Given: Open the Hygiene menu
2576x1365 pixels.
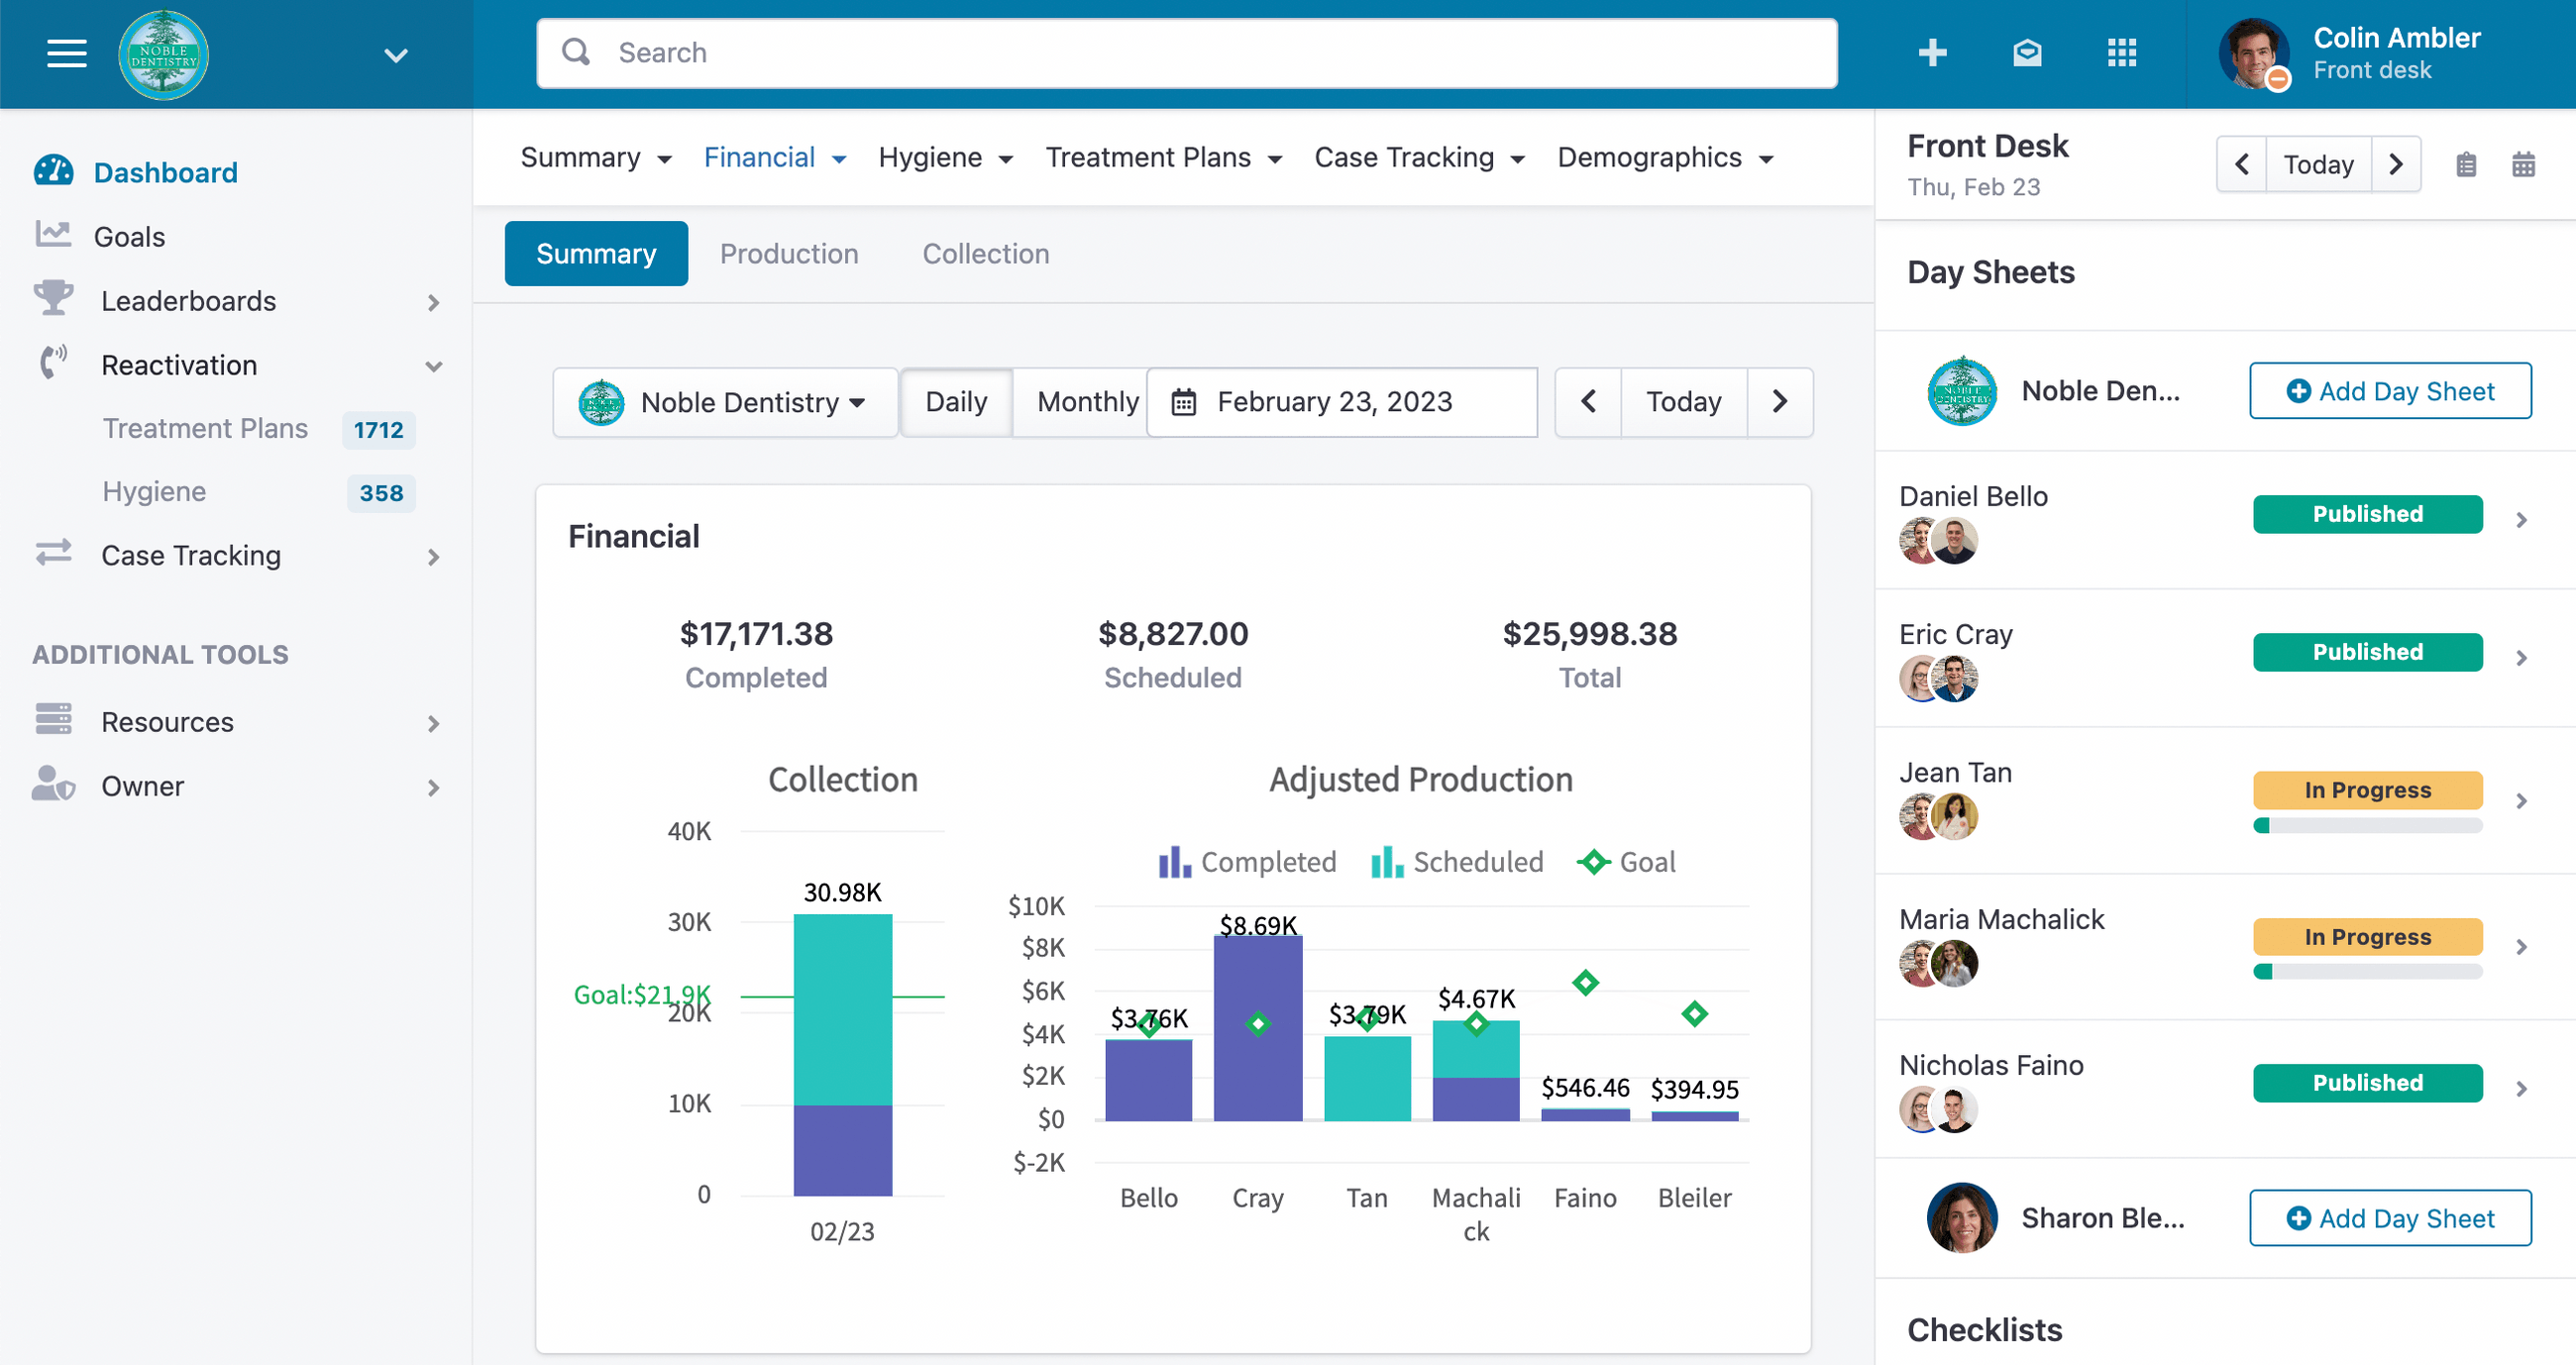Looking at the screenshot, I should pyautogui.click(x=945, y=158).
